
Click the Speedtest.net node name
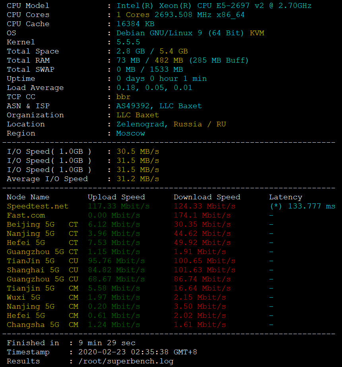tap(37, 206)
